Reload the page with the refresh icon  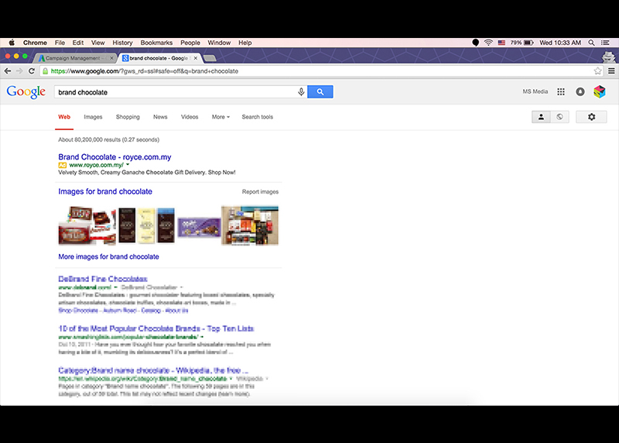pos(32,71)
